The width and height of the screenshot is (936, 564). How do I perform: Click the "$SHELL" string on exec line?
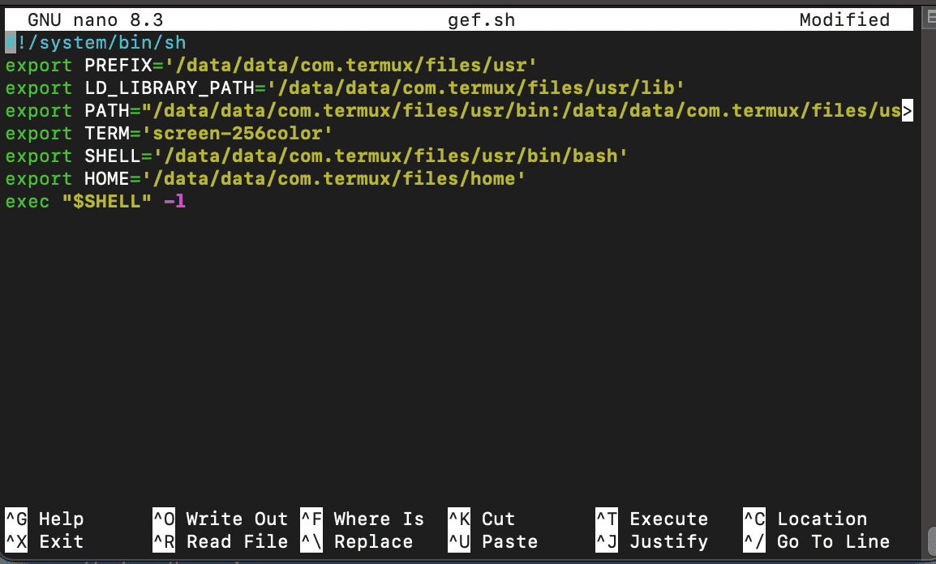pyautogui.click(x=107, y=202)
